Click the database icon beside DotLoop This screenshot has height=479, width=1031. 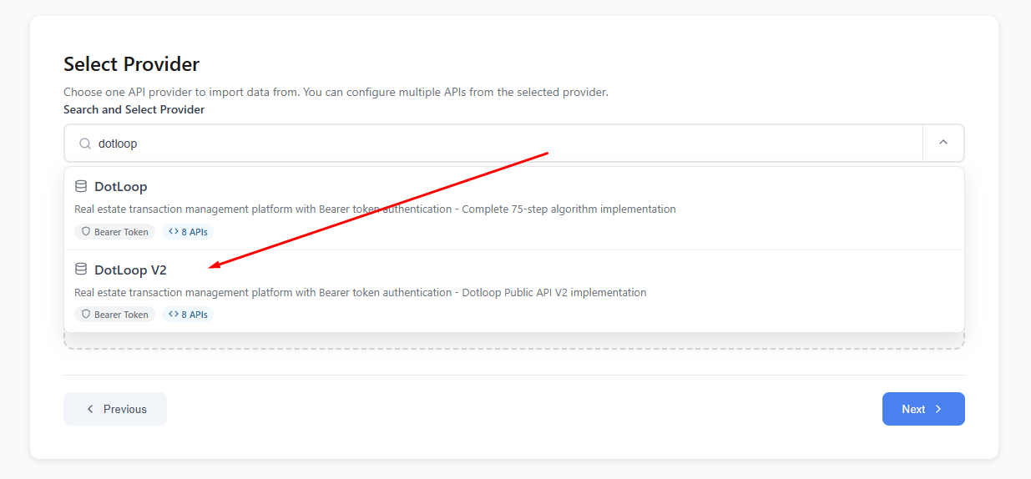pos(81,186)
